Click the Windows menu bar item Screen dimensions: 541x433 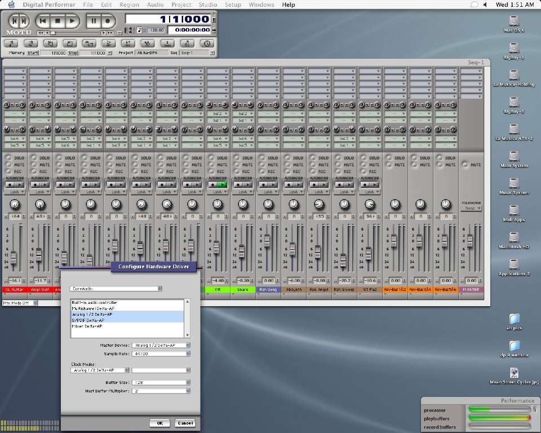261,5
